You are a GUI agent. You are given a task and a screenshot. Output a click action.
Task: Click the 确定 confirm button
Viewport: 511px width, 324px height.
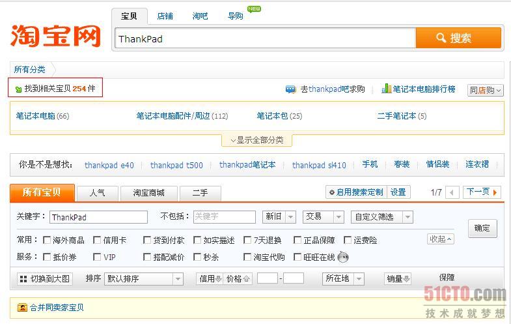(x=482, y=228)
